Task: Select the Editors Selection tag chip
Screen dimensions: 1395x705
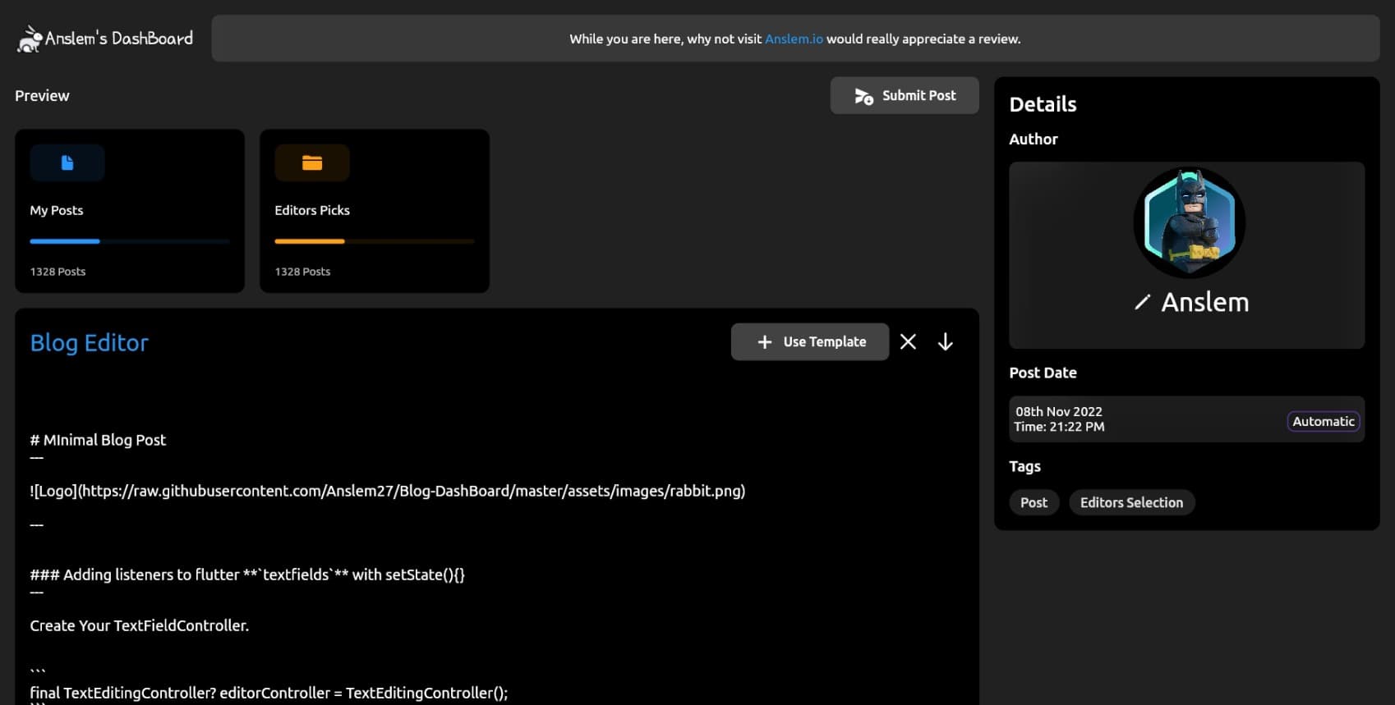Action: (1131, 502)
